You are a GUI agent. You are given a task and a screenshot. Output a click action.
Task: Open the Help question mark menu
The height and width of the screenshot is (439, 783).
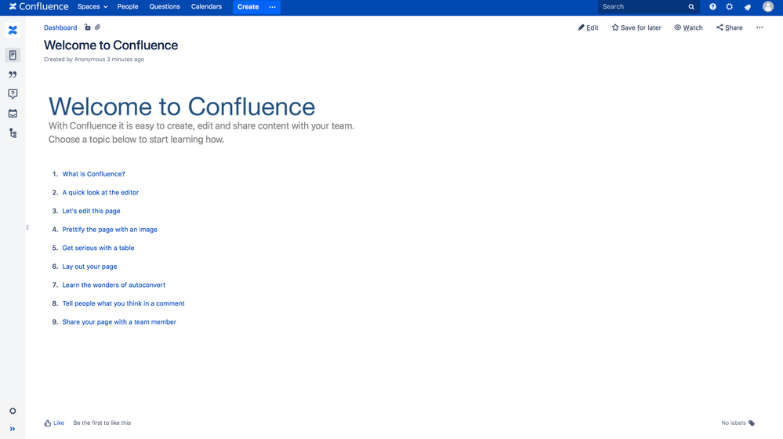712,7
